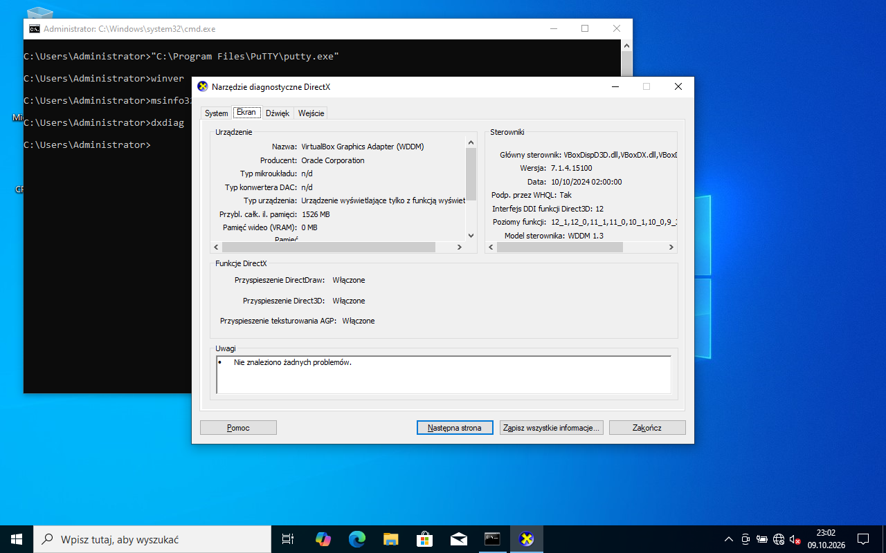Click left arrow of Sterowniki horizontal scrollbar

[491, 247]
